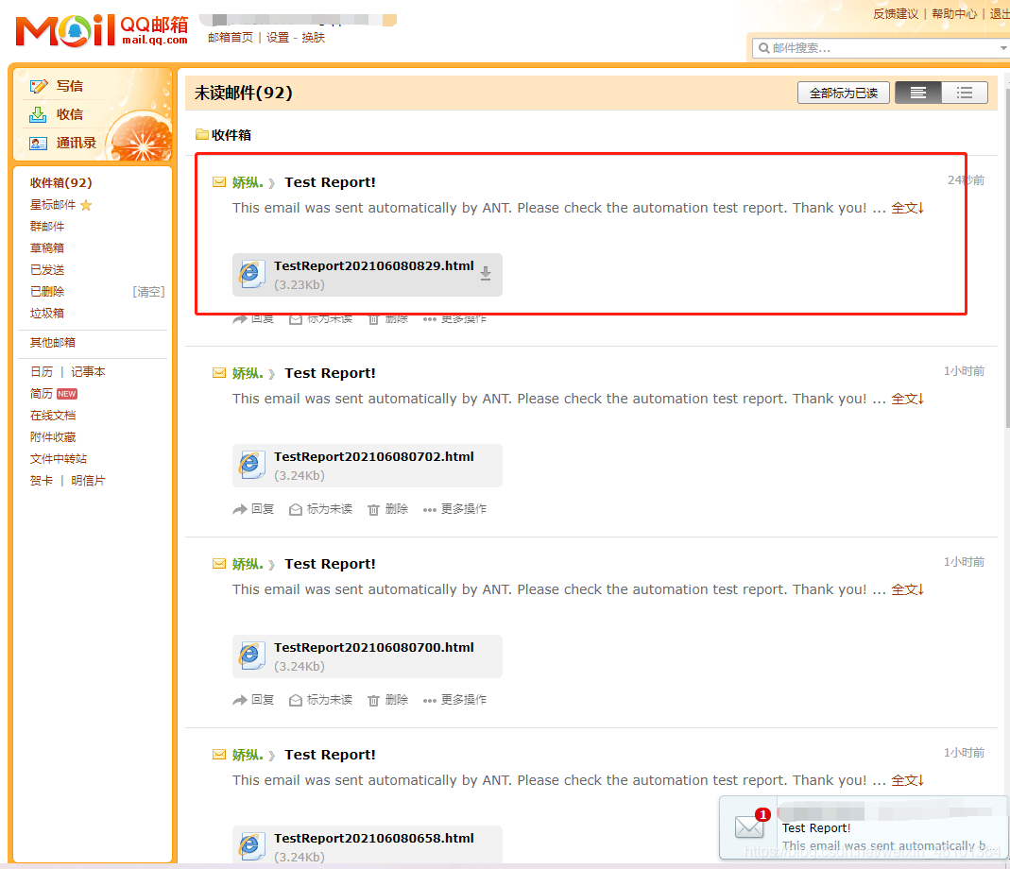Expand 更多操作 under TestReport202106080702 email
Viewport: 1010px width, 869px height.
point(454,509)
